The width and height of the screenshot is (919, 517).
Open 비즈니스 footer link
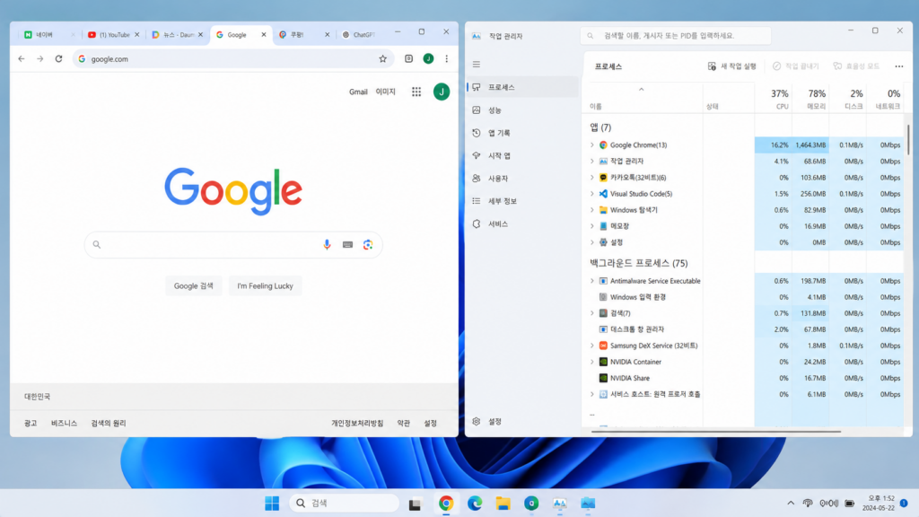64,423
